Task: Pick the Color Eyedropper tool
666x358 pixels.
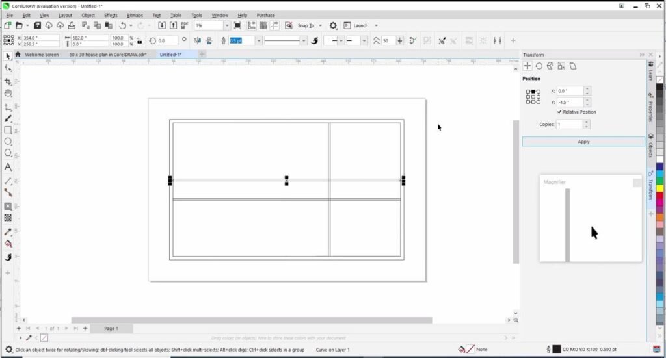Action: [8, 232]
